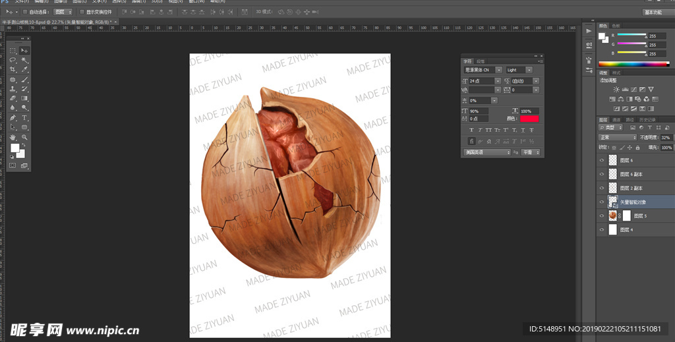The image size is (675, 342).
Task: Select the Lasso tool
Action: (13, 60)
